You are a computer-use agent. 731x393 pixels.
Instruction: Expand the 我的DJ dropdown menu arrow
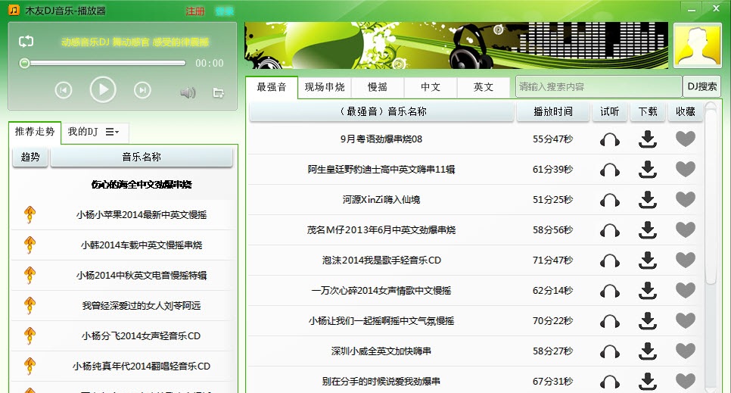pyautogui.click(x=112, y=132)
